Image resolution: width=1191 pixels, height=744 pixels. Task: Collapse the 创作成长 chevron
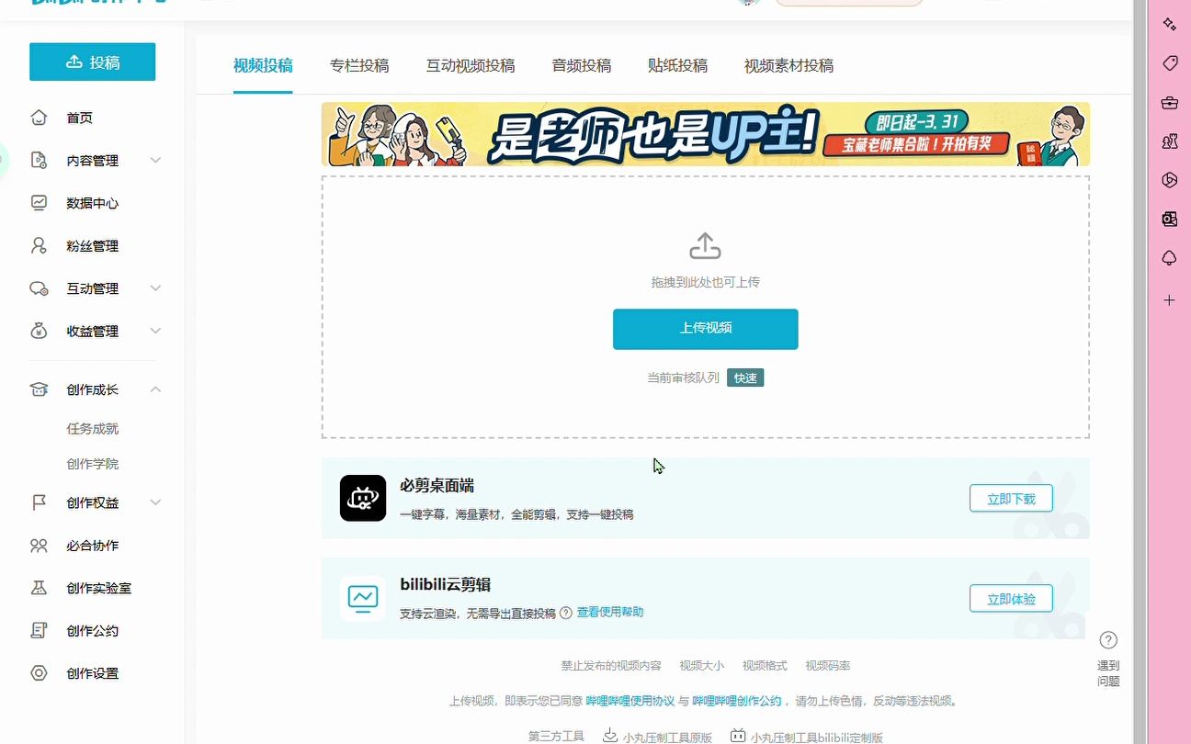pos(155,389)
